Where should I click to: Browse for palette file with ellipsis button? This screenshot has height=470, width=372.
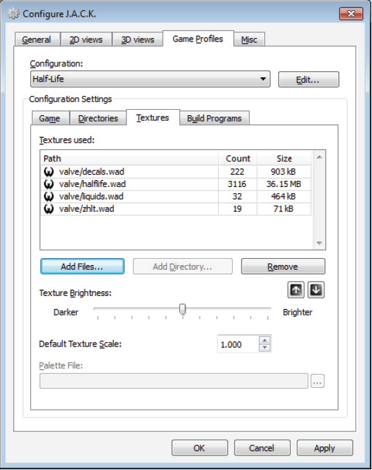tap(317, 381)
